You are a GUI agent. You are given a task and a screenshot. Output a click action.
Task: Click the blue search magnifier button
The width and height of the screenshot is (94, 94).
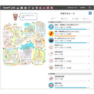coord(90,13)
